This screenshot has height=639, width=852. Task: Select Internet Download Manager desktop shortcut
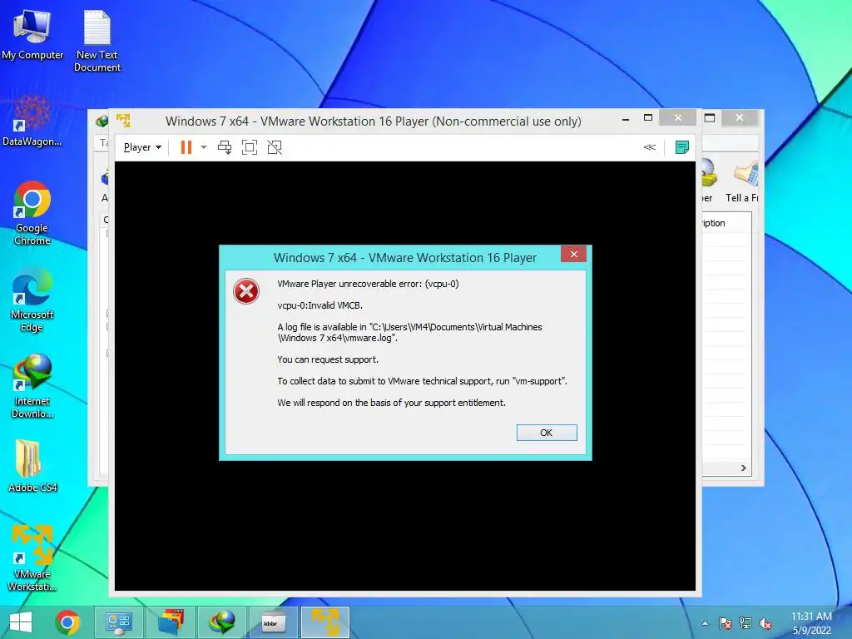coord(32,386)
